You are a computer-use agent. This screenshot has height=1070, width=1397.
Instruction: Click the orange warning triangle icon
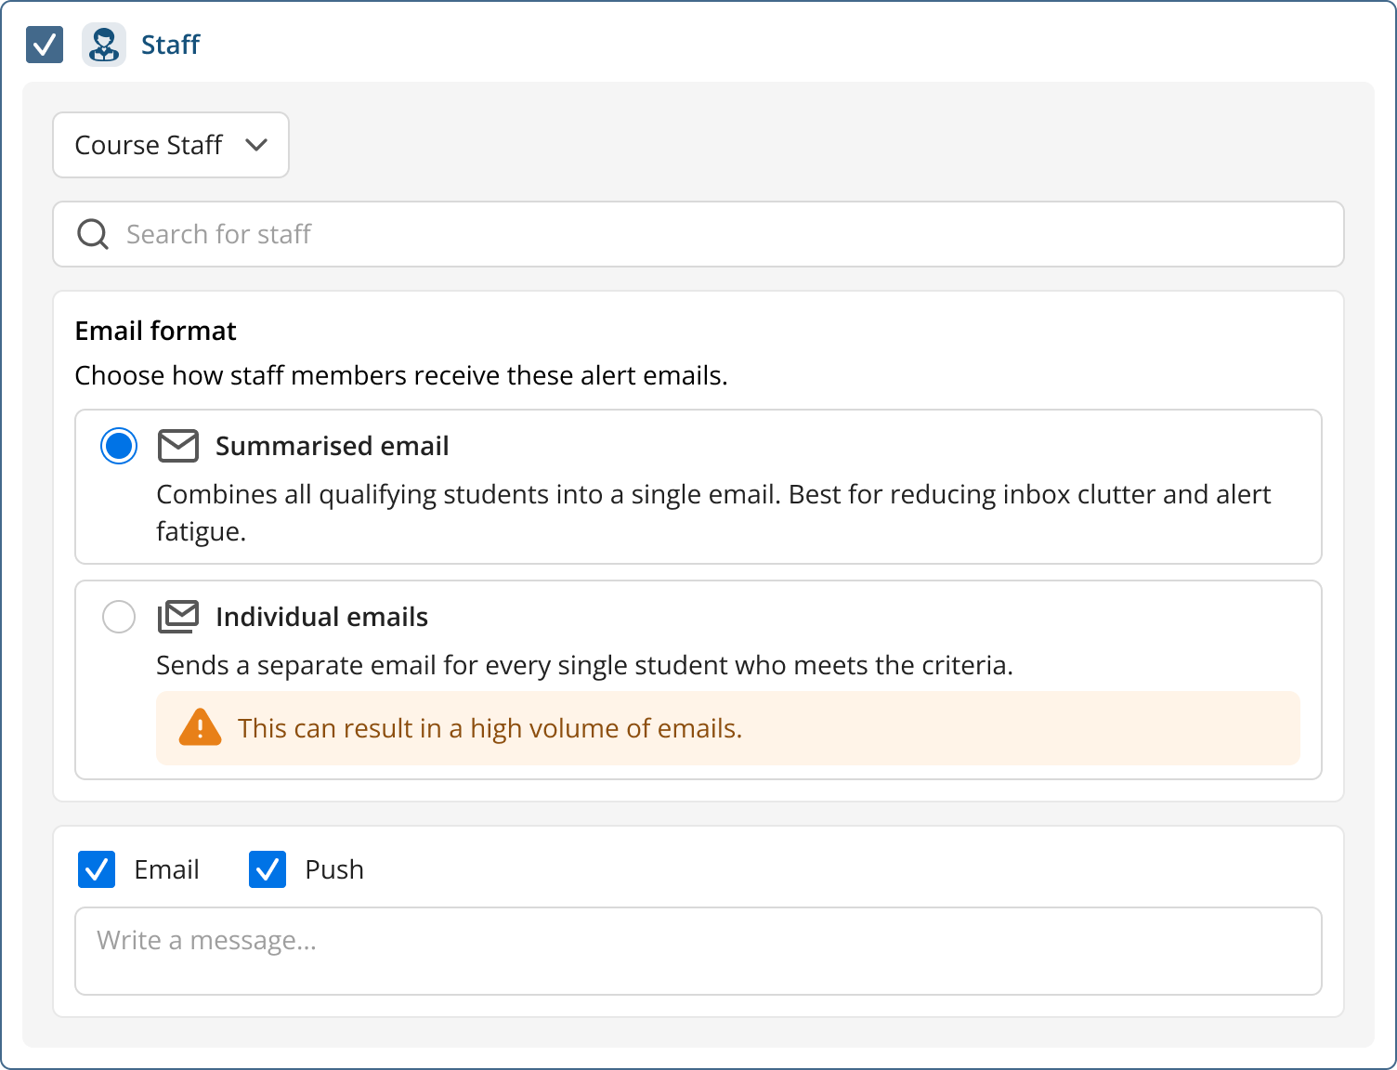201,727
